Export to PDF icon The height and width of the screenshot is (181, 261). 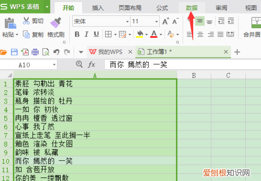click(25, 52)
